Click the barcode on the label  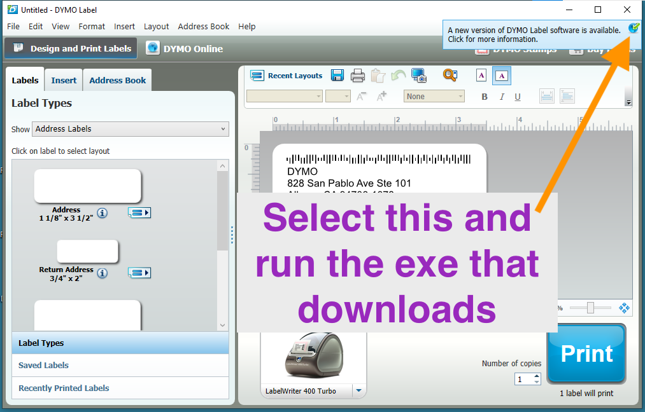tap(378, 159)
